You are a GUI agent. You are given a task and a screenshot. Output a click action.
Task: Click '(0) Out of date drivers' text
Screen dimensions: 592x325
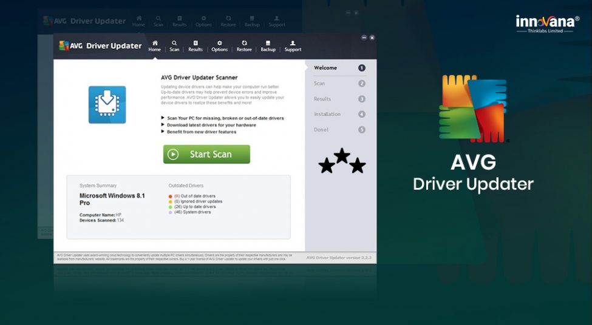click(x=195, y=196)
